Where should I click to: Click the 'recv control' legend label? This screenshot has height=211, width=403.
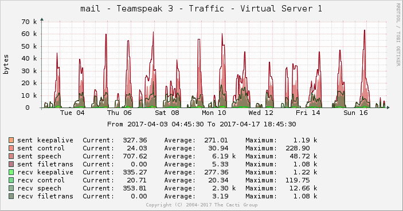point(41,180)
